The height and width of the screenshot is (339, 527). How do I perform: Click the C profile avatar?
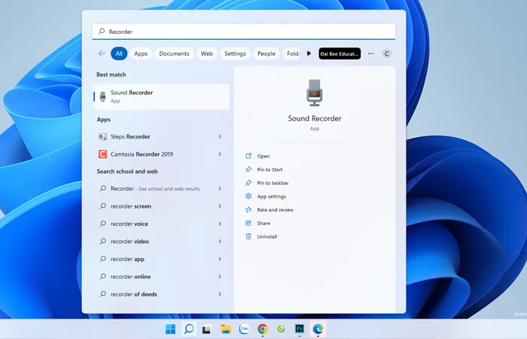(387, 53)
